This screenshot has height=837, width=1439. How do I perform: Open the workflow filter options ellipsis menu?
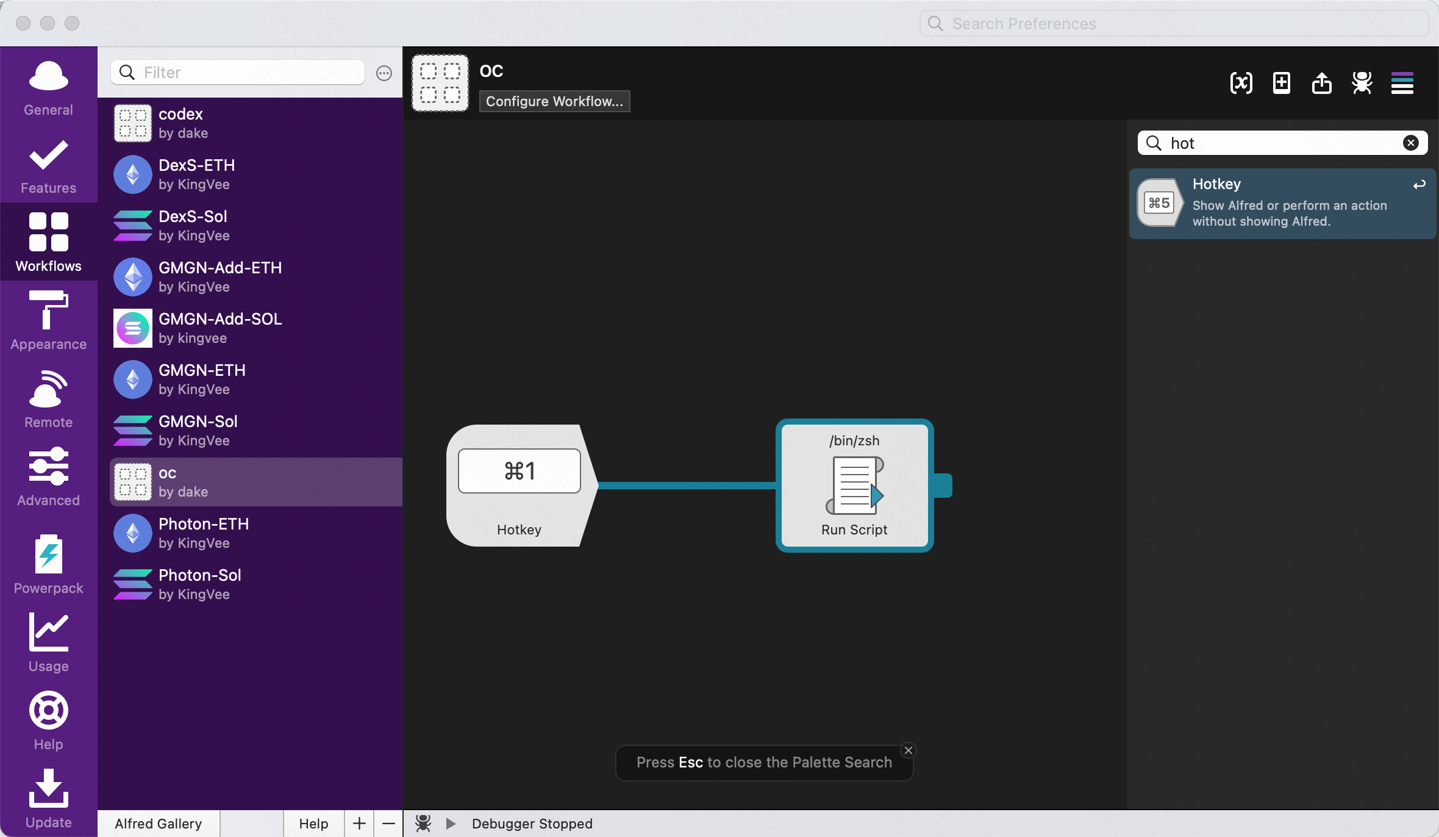point(384,73)
